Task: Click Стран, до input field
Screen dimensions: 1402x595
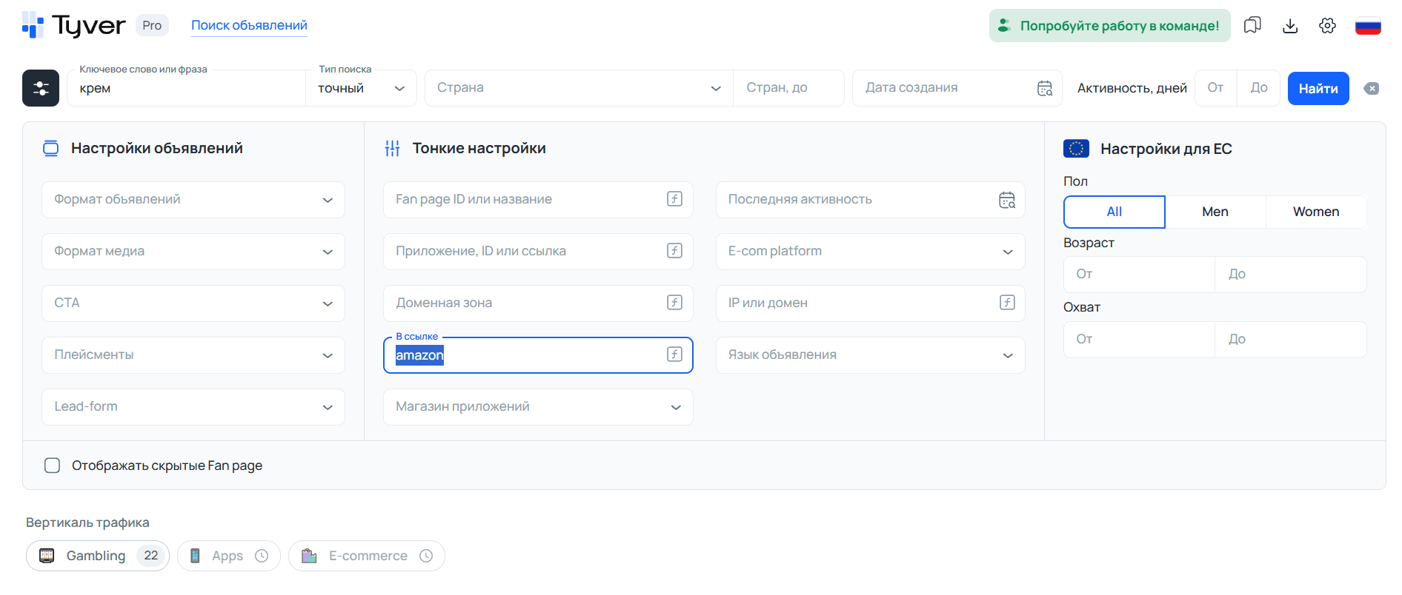Action: click(x=788, y=88)
